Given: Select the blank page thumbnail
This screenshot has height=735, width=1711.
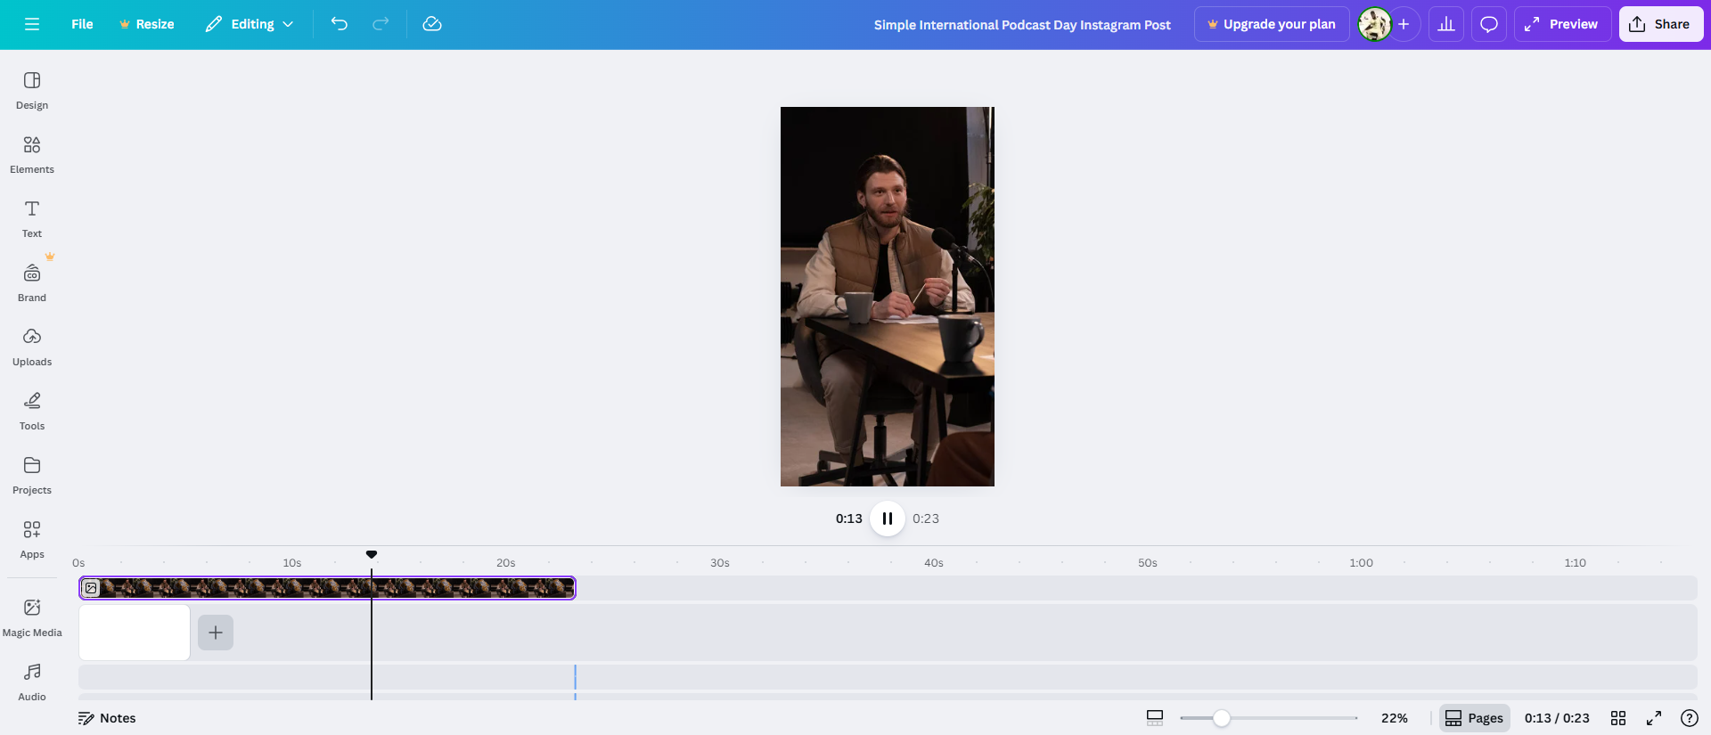Looking at the screenshot, I should pos(135,633).
